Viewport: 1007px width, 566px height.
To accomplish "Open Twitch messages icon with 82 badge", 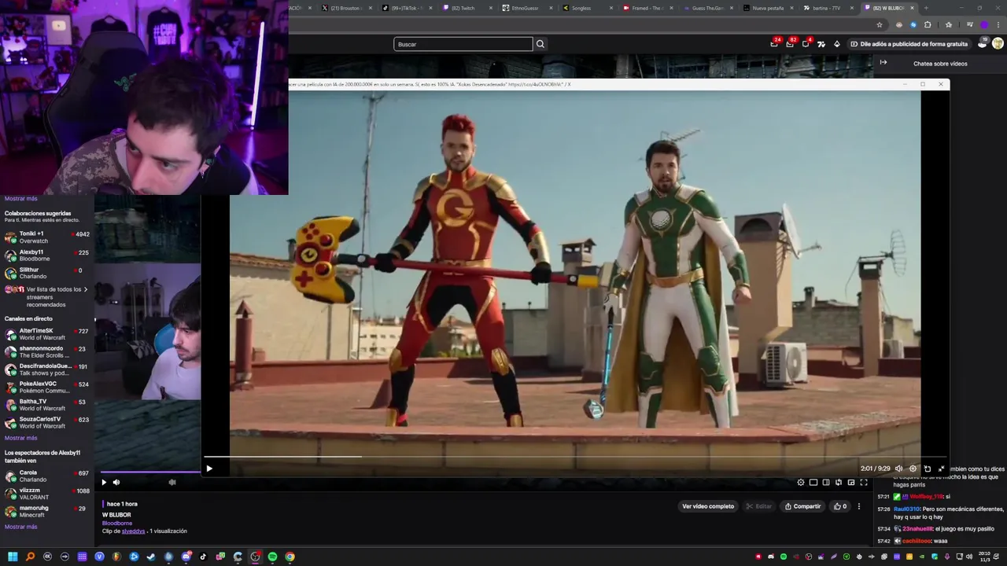I will click(x=790, y=44).
